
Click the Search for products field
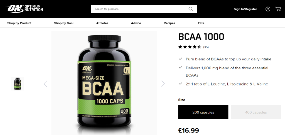click(x=144, y=9)
